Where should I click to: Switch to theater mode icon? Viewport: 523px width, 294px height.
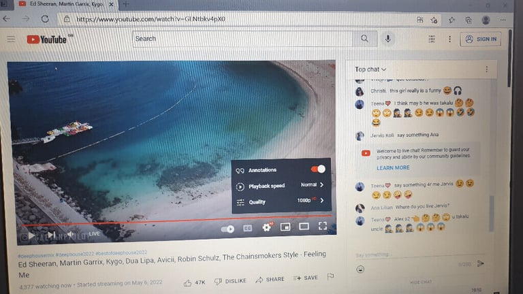coord(304,227)
